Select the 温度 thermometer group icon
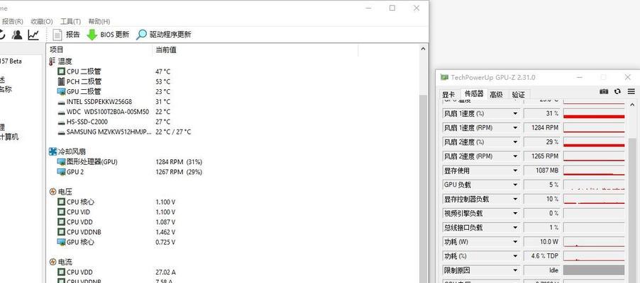This screenshot has width=640, height=283. pos(52,62)
